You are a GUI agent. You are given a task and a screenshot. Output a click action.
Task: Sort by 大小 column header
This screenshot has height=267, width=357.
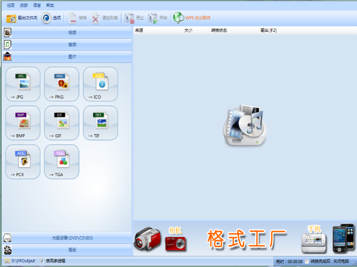196,30
